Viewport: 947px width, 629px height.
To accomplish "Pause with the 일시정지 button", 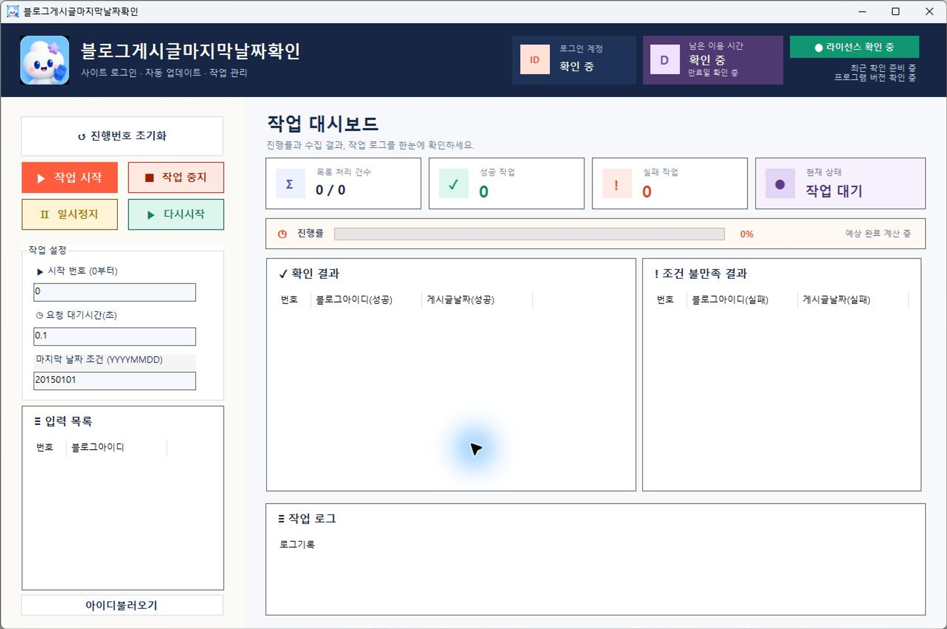I will (x=70, y=214).
